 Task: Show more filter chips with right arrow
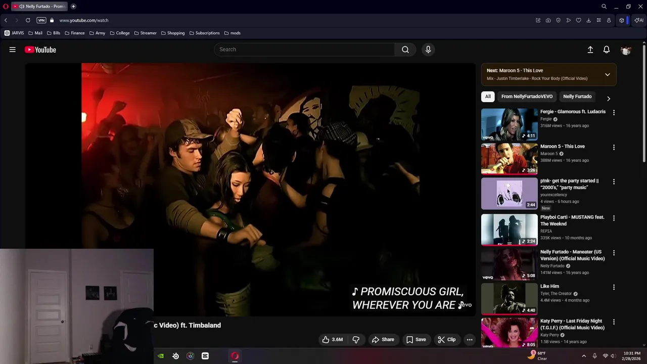click(x=608, y=99)
